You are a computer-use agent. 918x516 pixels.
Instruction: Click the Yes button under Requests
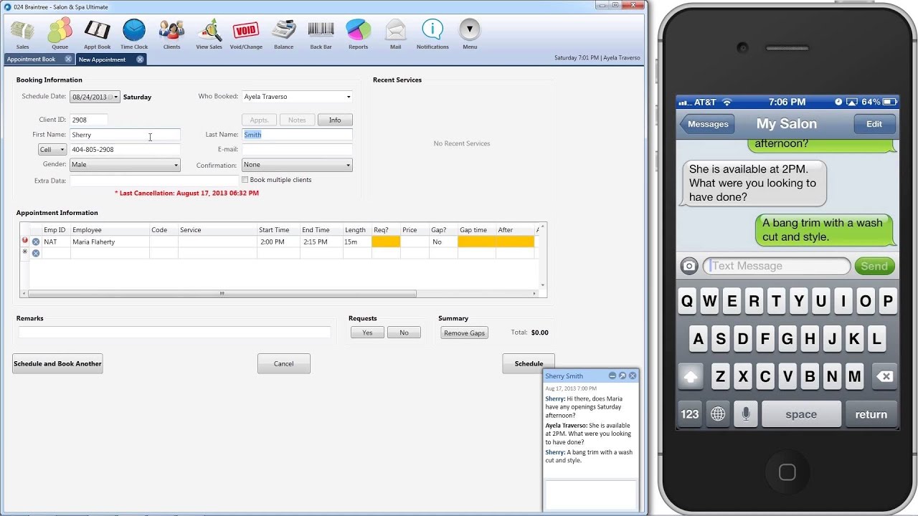tap(367, 333)
